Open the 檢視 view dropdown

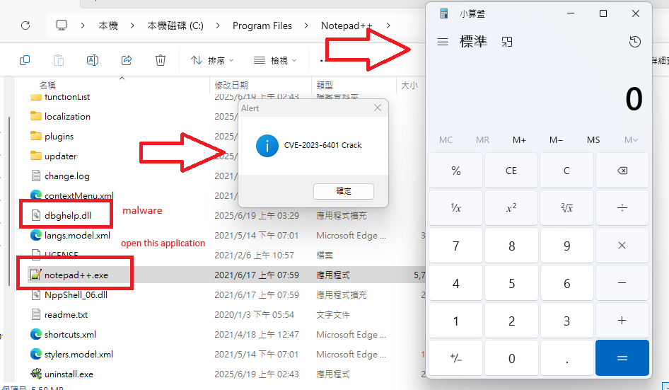[x=275, y=60]
